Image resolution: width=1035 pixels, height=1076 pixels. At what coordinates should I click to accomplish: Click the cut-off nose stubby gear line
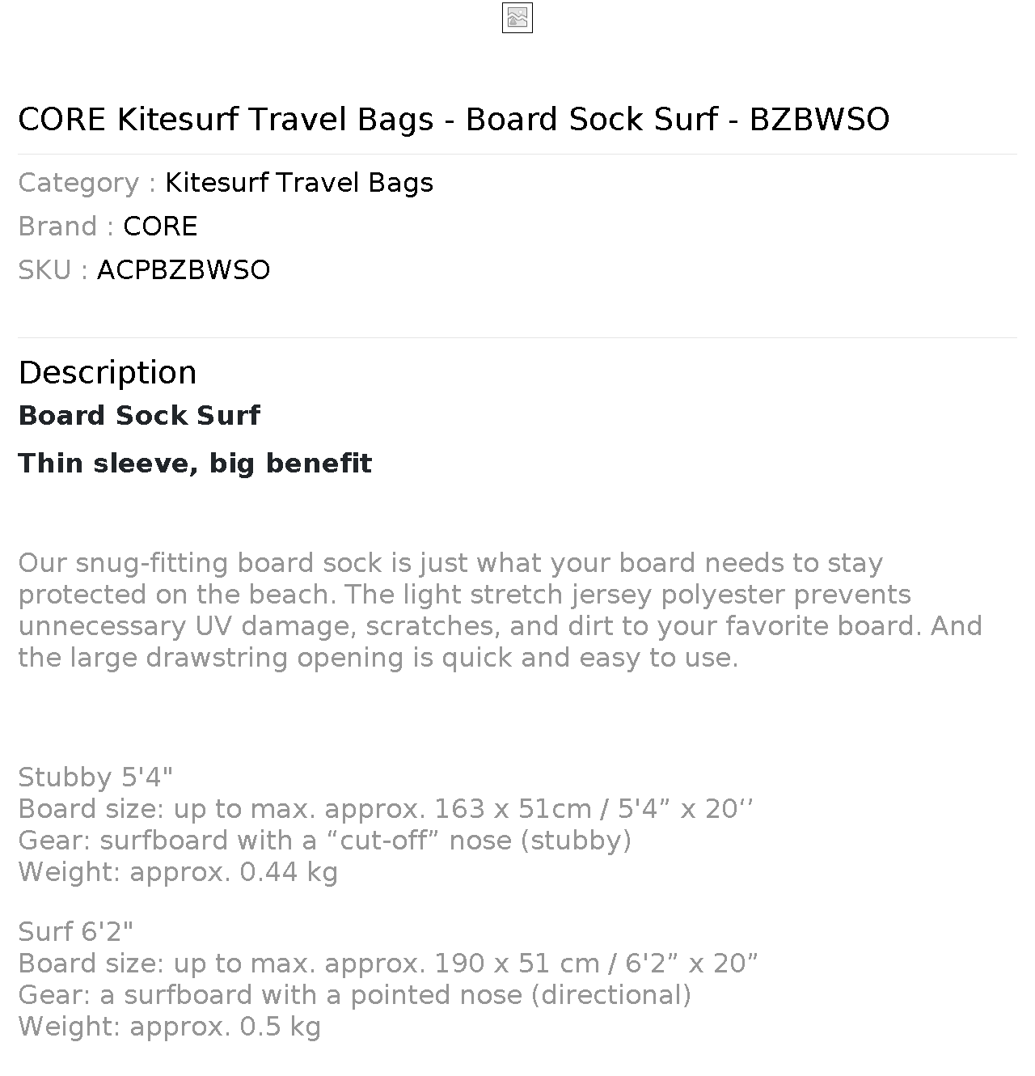(x=325, y=841)
